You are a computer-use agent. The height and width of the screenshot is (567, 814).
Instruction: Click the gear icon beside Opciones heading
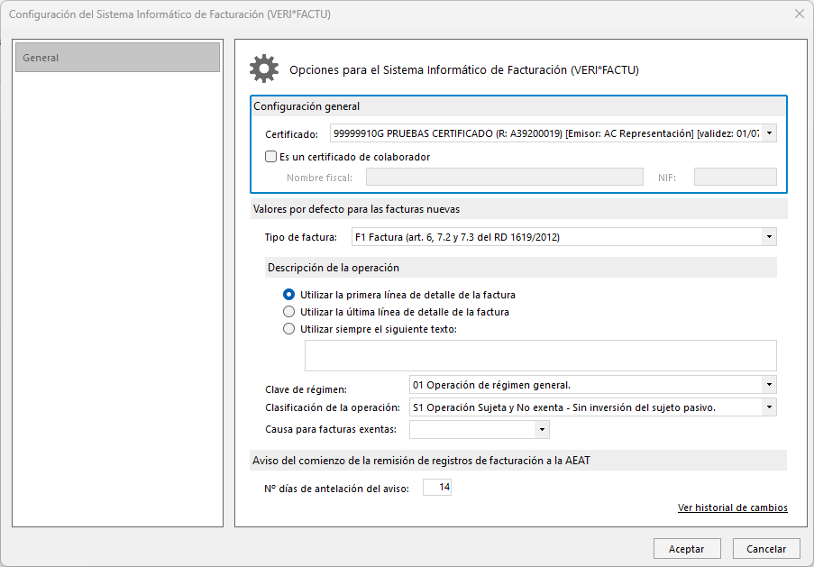click(264, 69)
